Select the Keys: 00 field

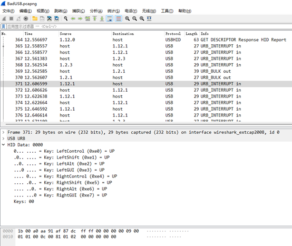24,202
